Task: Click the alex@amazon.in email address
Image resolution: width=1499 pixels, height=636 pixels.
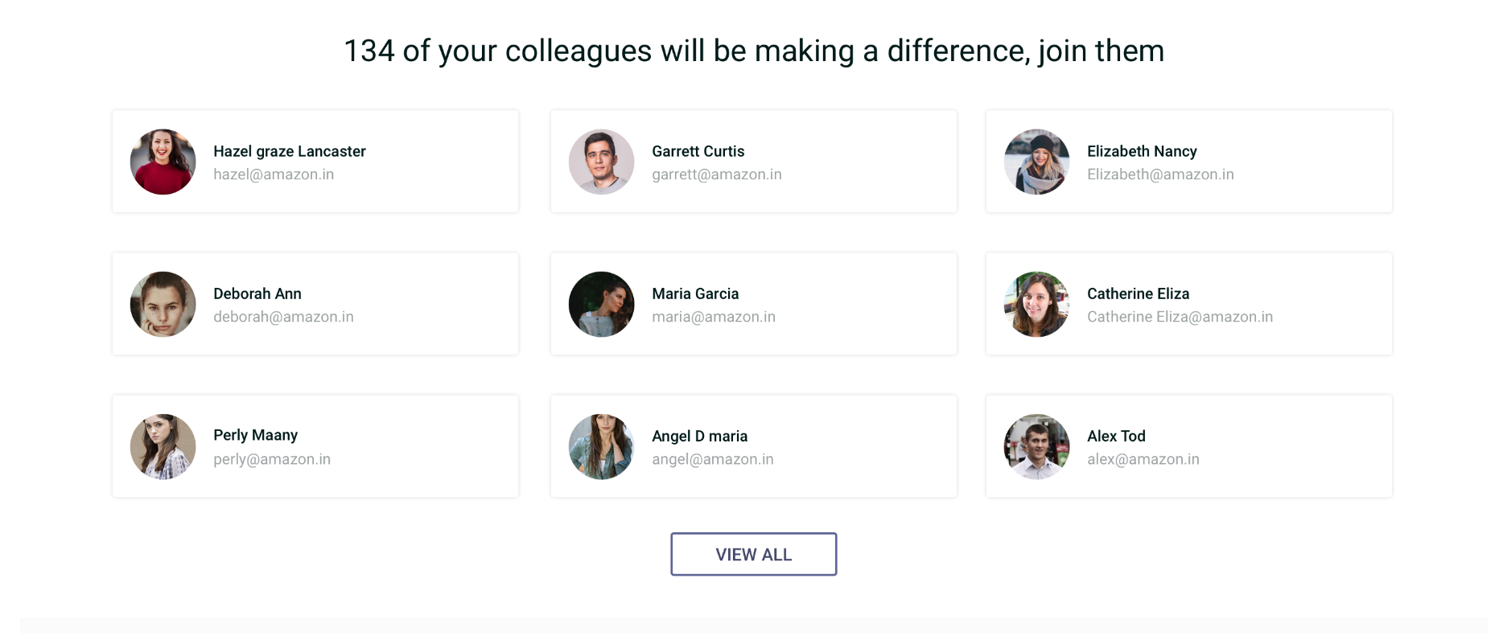Action: 1143,459
